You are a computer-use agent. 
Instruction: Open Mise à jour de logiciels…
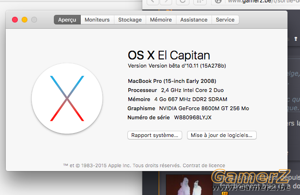(x=222, y=135)
